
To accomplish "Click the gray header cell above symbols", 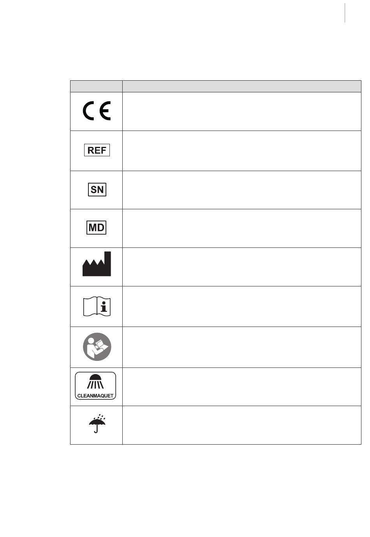I will pos(96,86).
